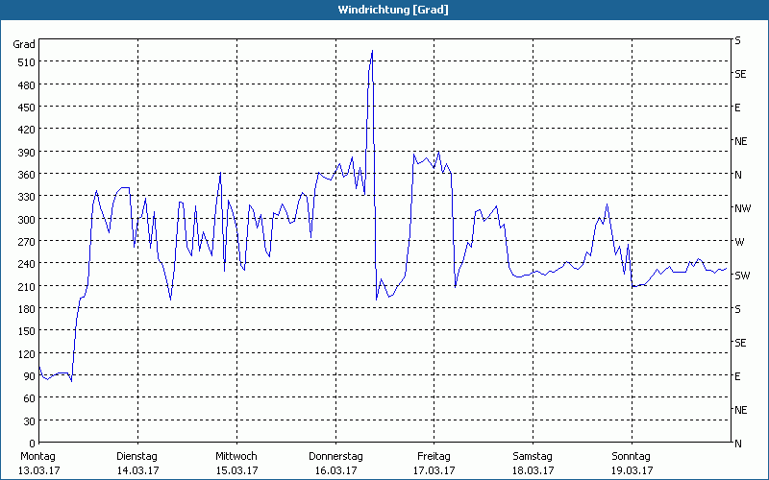Viewport: 769px width, 480px height.
Task: Click the 'S' compass label level with 180
Action: click(737, 309)
